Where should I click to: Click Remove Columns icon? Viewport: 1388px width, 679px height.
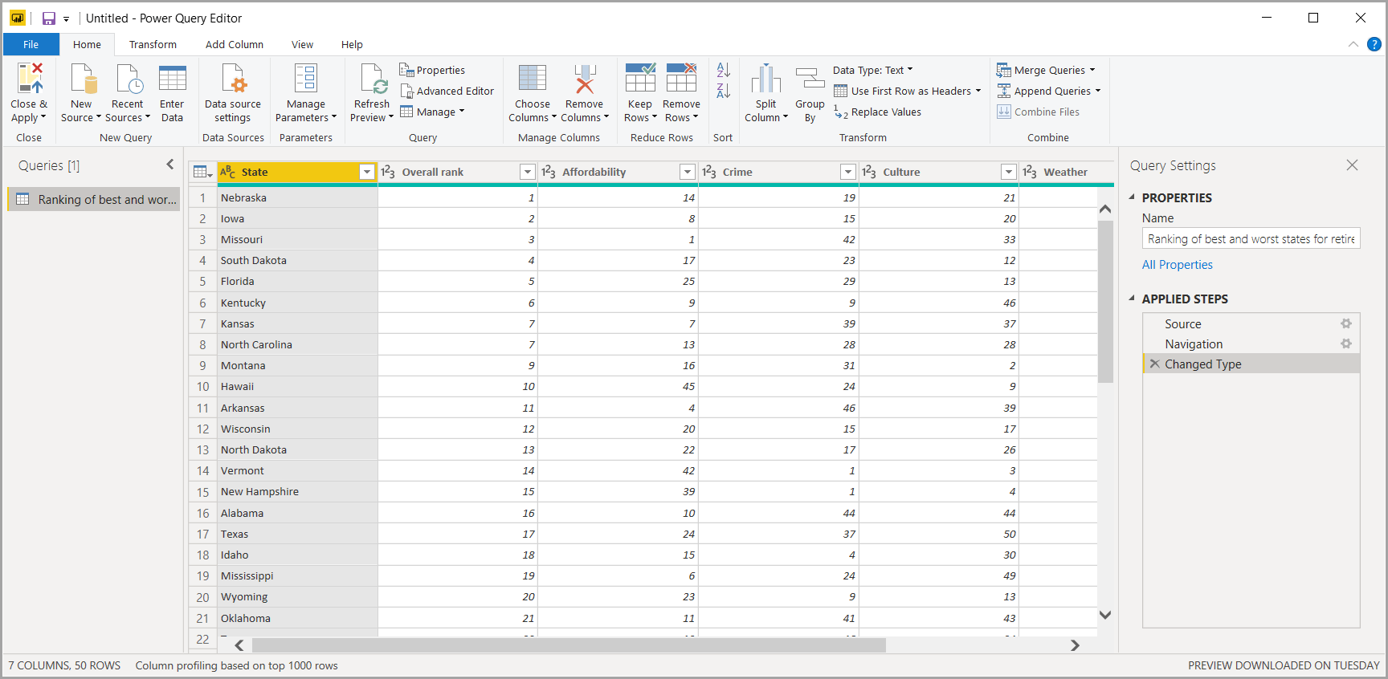pyautogui.click(x=585, y=79)
